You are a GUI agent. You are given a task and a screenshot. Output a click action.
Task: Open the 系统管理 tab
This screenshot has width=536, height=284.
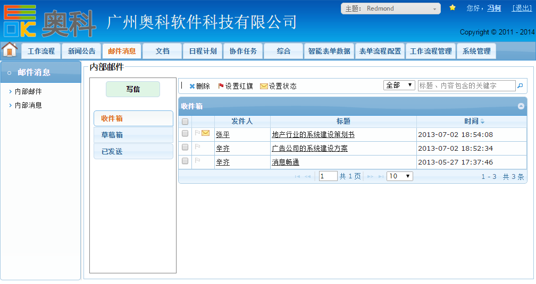(476, 51)
